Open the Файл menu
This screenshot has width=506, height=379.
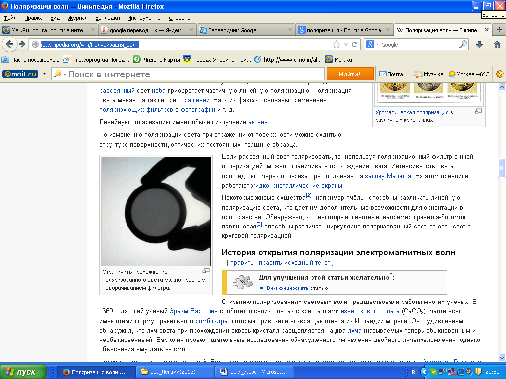tap(10, 18)
